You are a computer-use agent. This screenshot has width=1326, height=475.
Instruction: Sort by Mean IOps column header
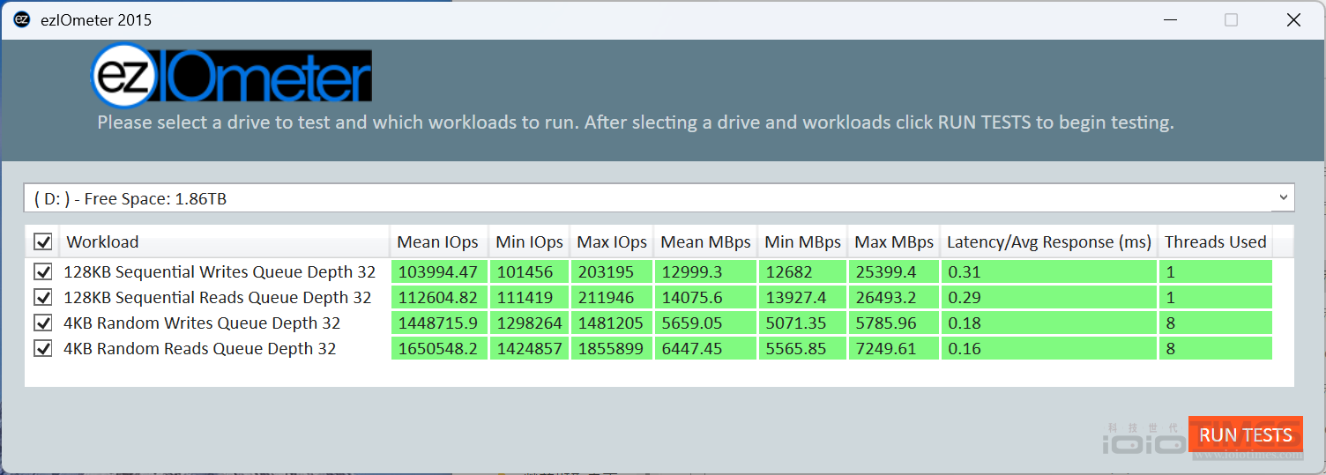437,242
